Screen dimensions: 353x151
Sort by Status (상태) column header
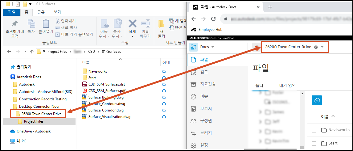166,62
